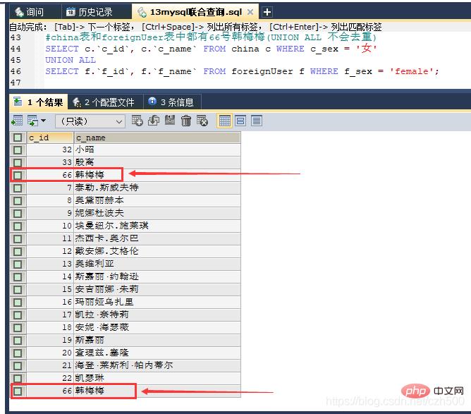Click the delete row trash icon
The height and width of the screenshot is (414, 471).
click(186, 121)
